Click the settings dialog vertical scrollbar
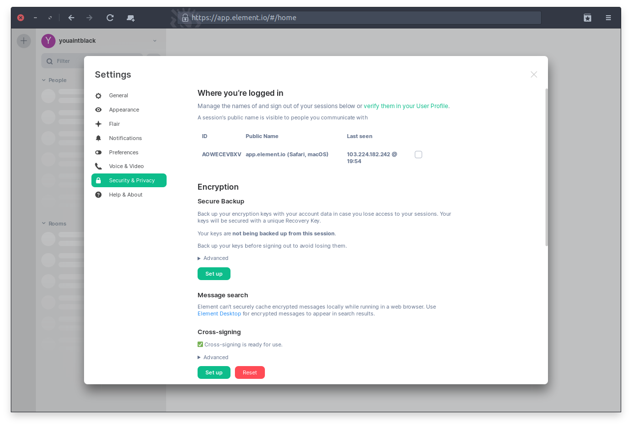Screen dimensions: 632x427 (546, 167)
